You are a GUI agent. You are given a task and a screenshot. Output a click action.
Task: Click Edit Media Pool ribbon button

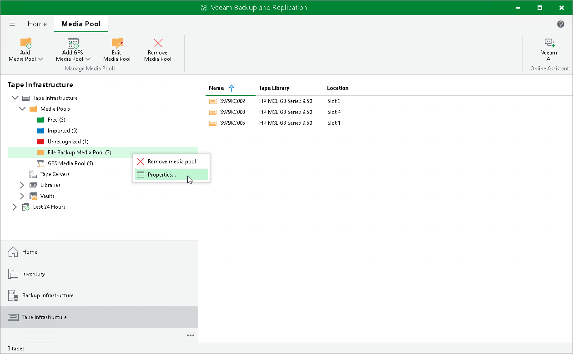pyautogui.click(x=117, y=49)
